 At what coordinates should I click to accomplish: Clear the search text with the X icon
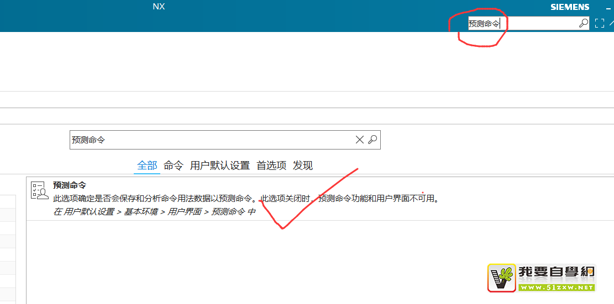[359, 140]
